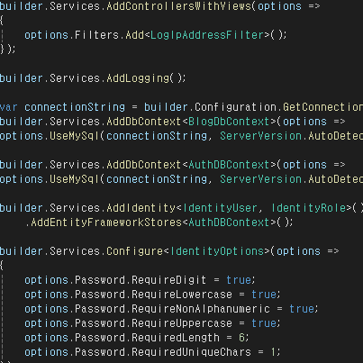Click the RequireDigit property
Image resolution: width=363 pixels, height=363 pixels.
click(x=169, y=280)
